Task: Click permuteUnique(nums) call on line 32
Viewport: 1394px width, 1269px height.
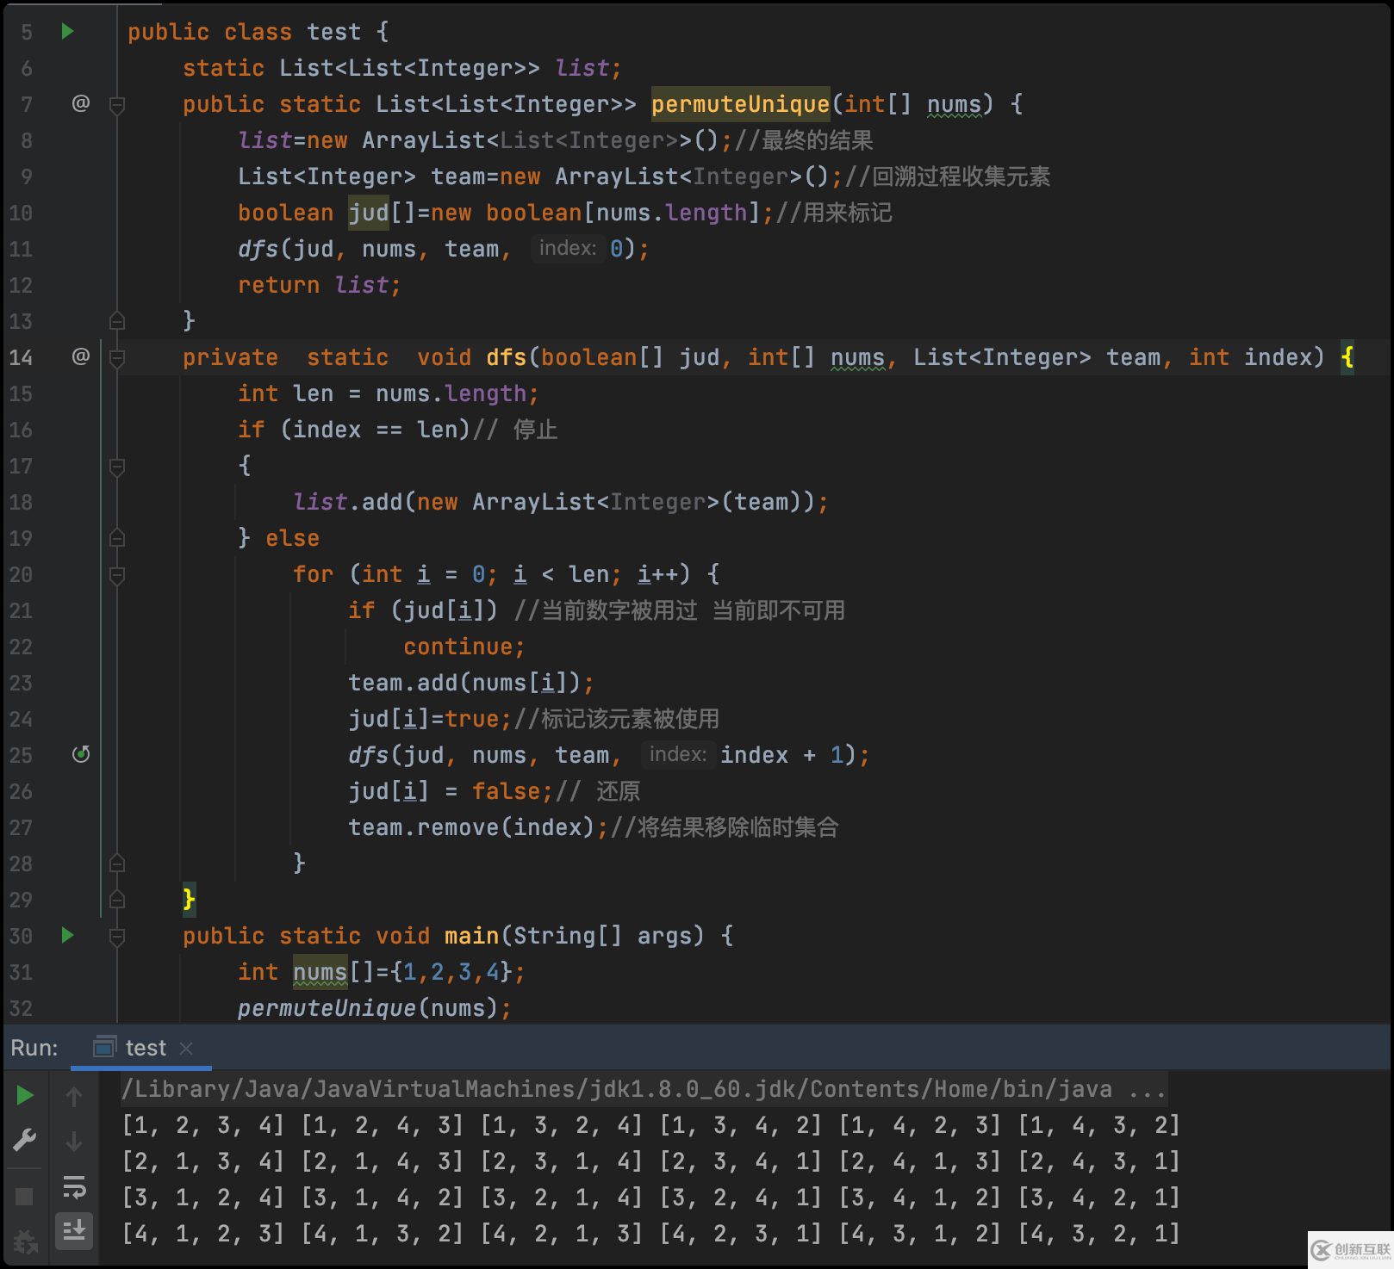Action: click(375, 1008)
